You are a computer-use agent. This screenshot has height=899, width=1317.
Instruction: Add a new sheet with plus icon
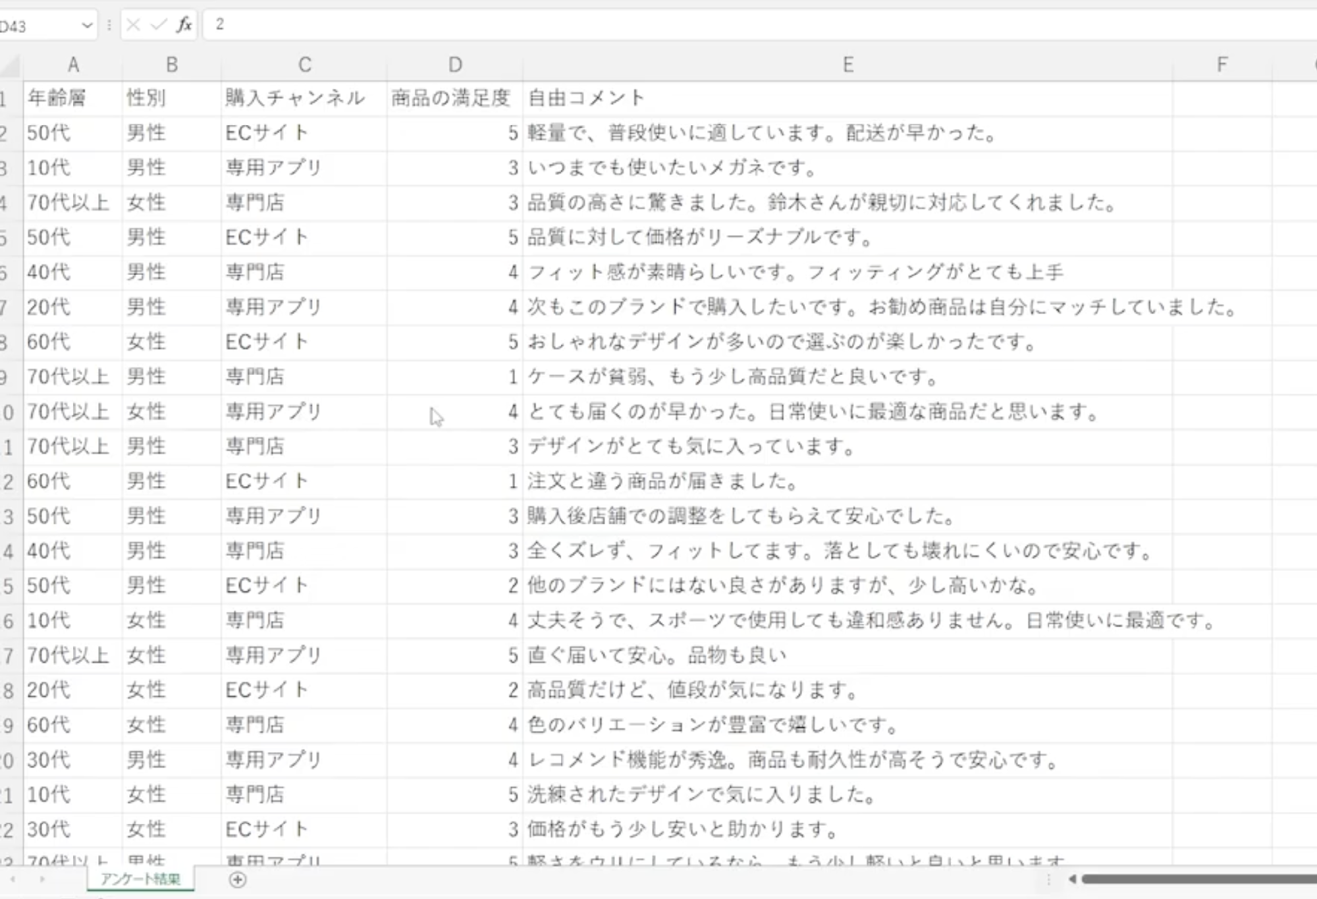(x=238, y=880)
